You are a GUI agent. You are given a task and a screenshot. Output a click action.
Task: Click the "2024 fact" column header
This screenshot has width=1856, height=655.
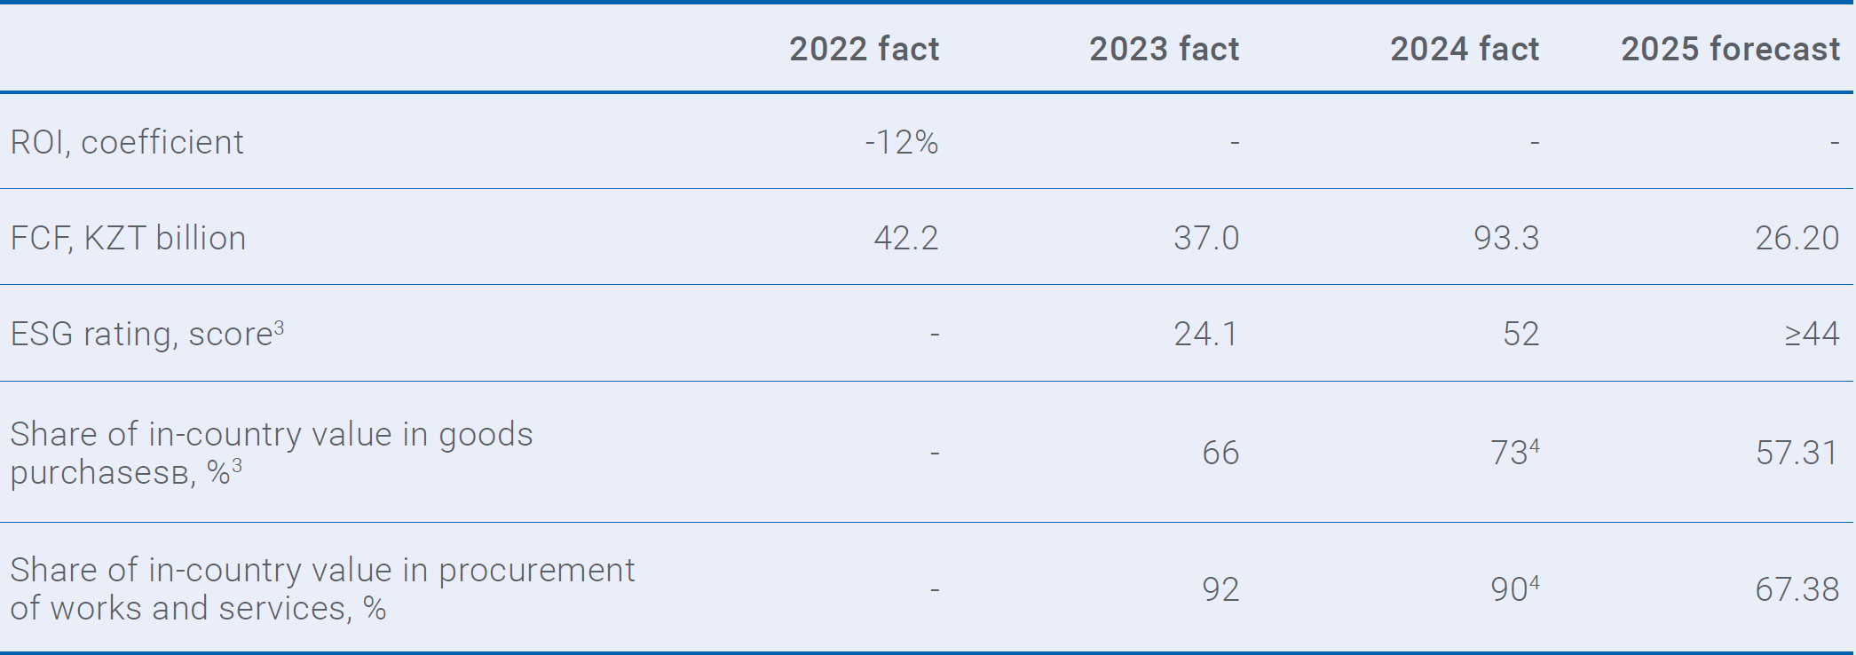tap(1464, 49)
